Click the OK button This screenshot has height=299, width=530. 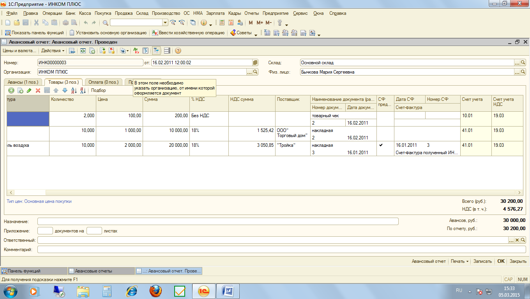pos(501,261)
